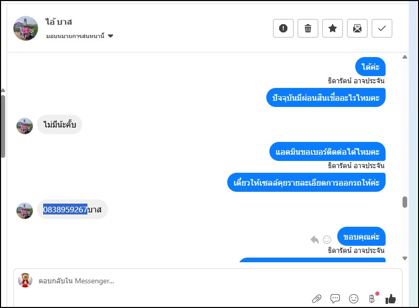Open emoji picker in reply box
Image resolution: width=419 pixels, height=308 pixels.
tap(354, 298)
